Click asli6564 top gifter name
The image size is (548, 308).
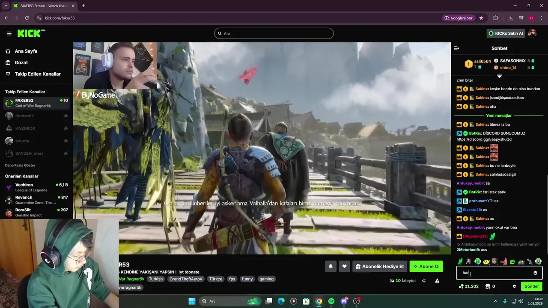(x=482, y=61)
